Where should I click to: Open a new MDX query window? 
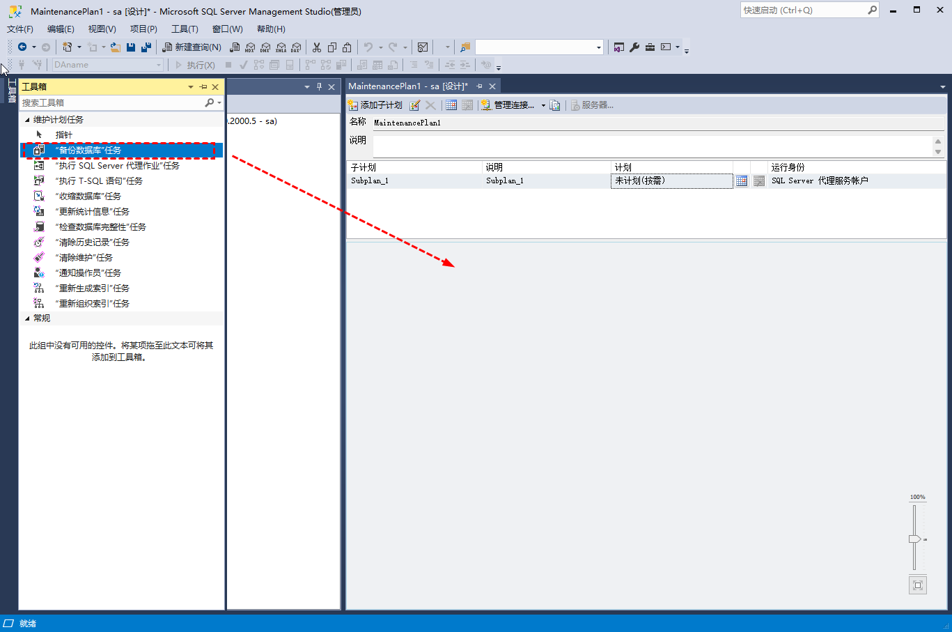click(x=250, y=47)
